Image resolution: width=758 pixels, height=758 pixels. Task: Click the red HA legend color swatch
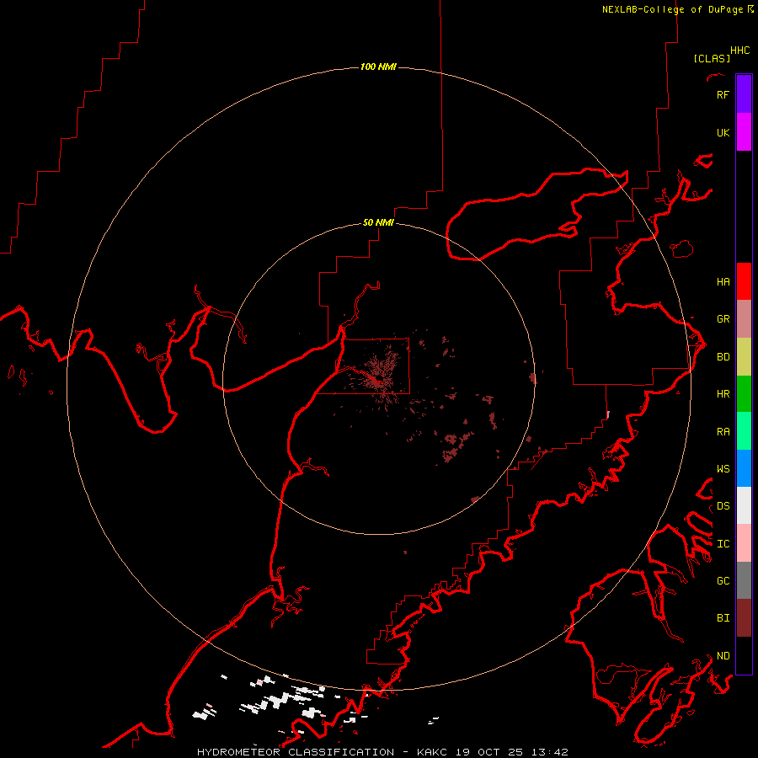click(x=744, y=281)
